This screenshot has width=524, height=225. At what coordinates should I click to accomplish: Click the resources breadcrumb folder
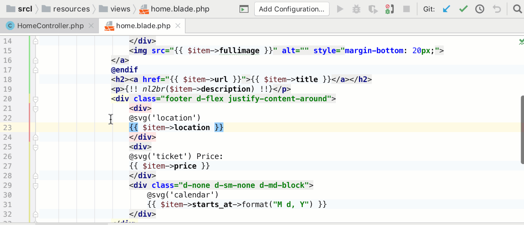coord(66,9)
